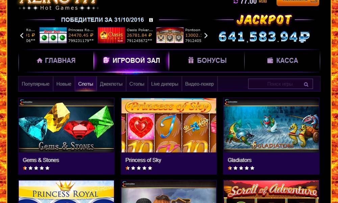The image size is (338, 203).
Task: Open the Игровой зал tab
Action: [x=131, y=61]
